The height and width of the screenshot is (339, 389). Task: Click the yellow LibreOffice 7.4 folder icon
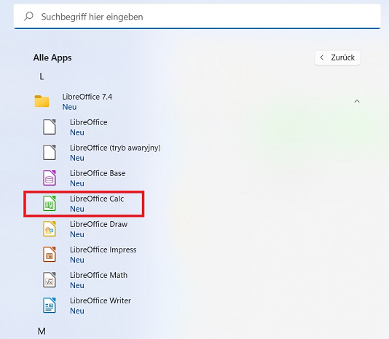[x=42, y=101]
